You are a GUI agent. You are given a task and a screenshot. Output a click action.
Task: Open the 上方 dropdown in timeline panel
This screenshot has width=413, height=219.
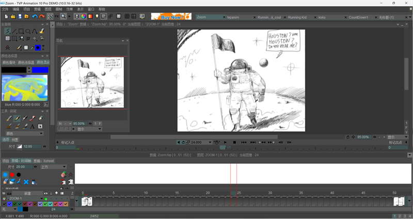point(53,167)
